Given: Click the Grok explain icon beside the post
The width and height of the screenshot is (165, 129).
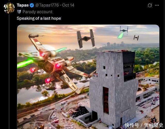Looking at the screenshot, I should [x=150, y=5].
